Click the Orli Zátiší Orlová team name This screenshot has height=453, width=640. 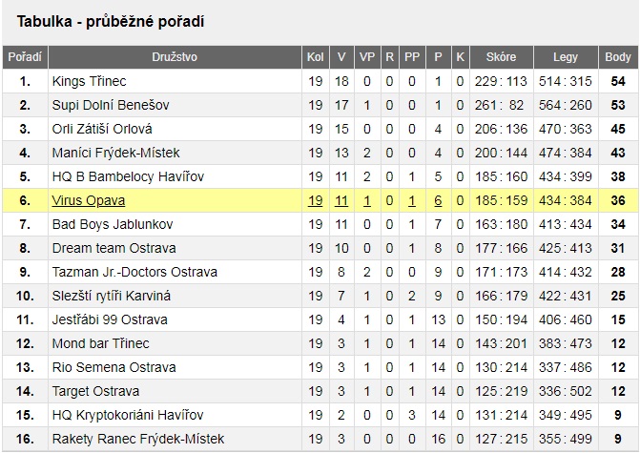102,129
